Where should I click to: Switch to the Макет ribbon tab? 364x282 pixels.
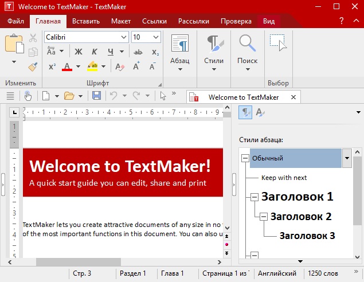tap(121, 21)
